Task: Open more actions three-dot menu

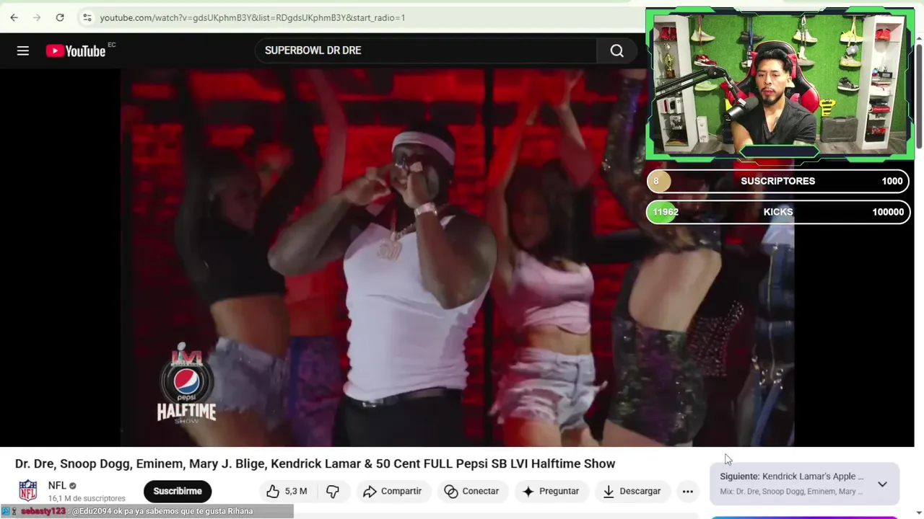Action: pyautogui.click(x=688, y=491)
